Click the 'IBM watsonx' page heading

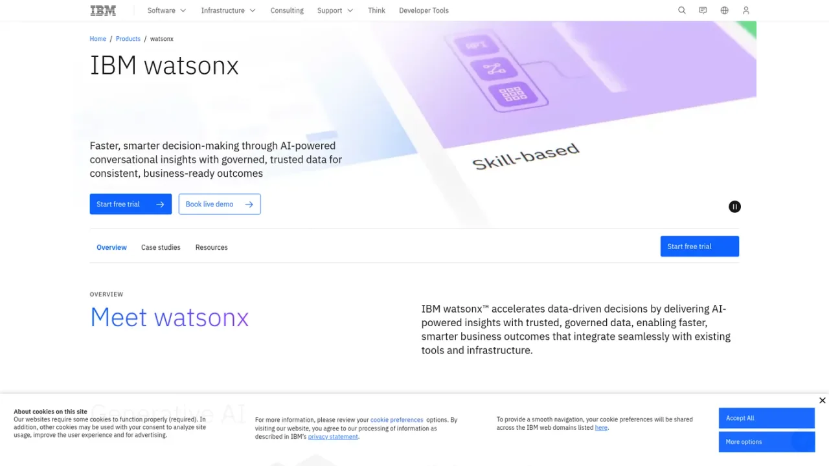(165, 65)
